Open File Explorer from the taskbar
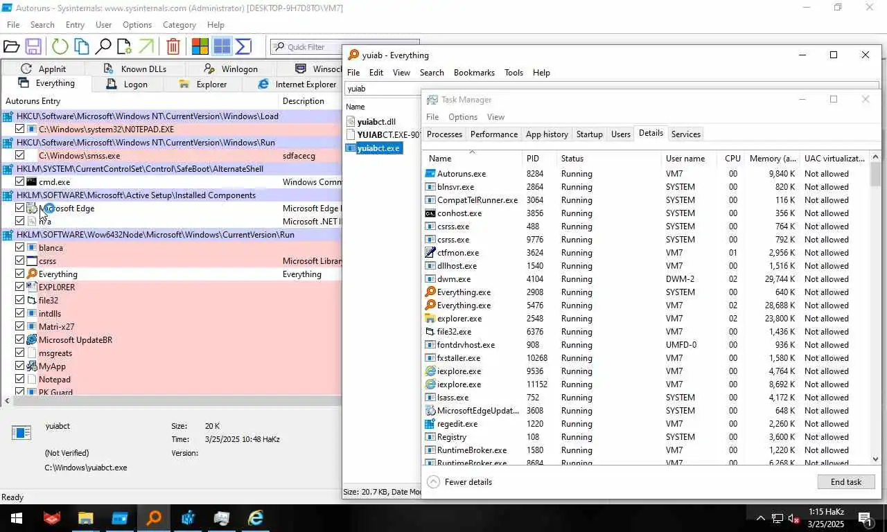887x532 pixels. tap(85, 518)
